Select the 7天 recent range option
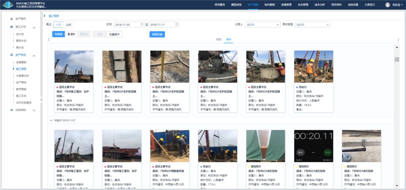The height and width of the screenshot is (190, 406). coord(58,25)
